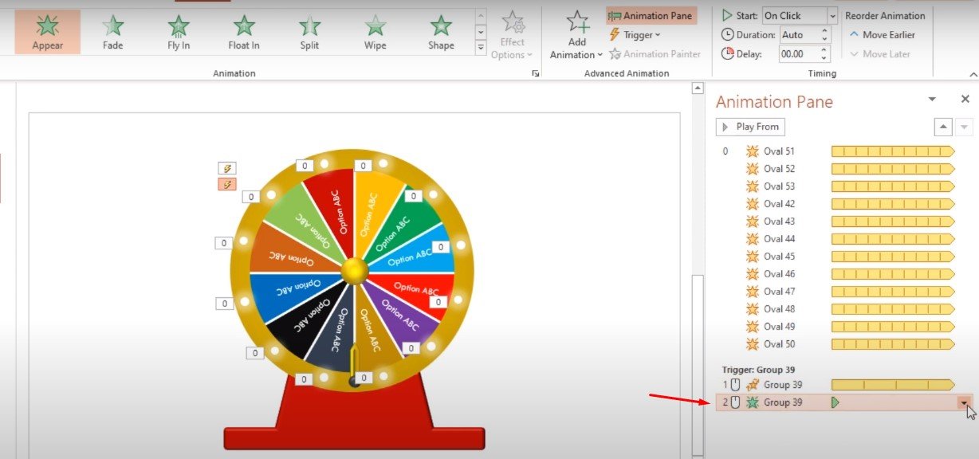Open the Start On Click combo box
Screen dimensions: 979x459
click(800, 16)
